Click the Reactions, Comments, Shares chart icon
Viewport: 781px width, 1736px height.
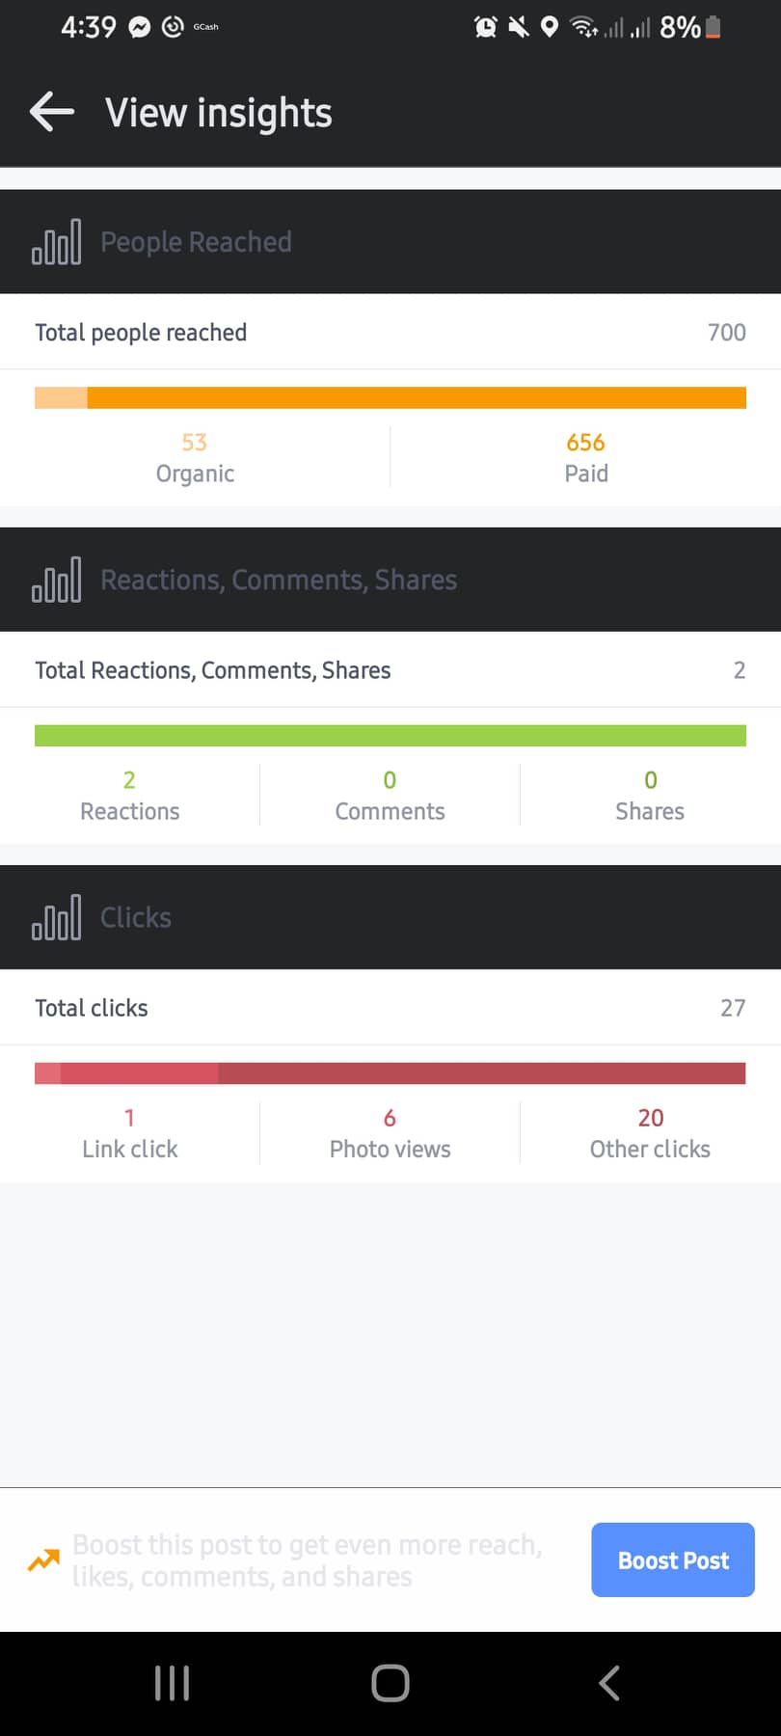[x=57, y=580]
